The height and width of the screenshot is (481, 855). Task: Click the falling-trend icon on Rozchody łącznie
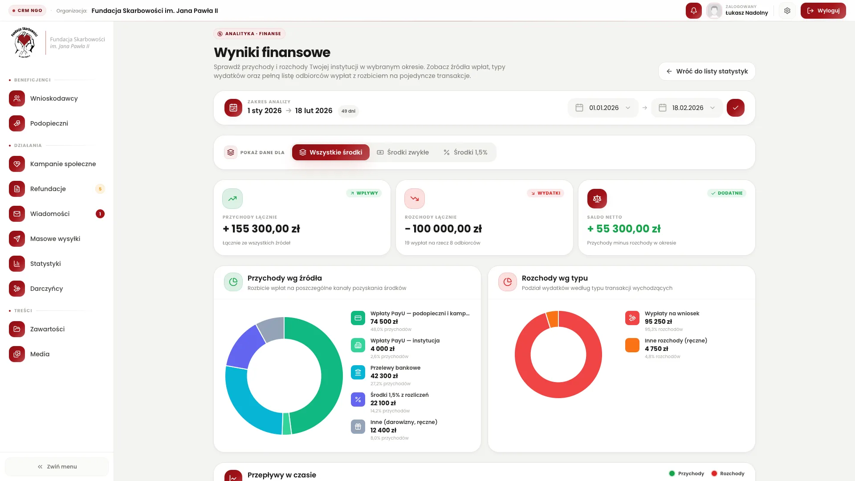pos(415,199)
